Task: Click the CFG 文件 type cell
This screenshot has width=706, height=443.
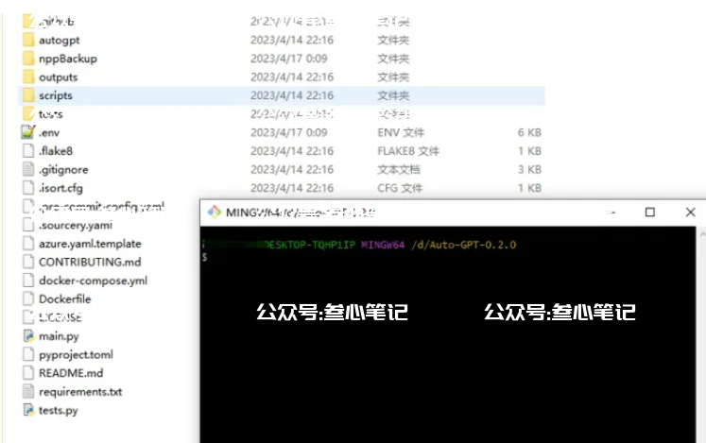Action: 400,188
